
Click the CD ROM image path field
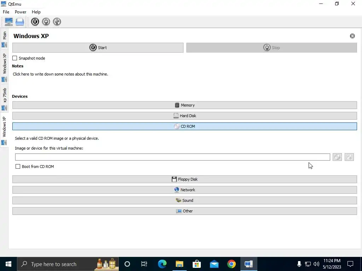coord(173,157)
